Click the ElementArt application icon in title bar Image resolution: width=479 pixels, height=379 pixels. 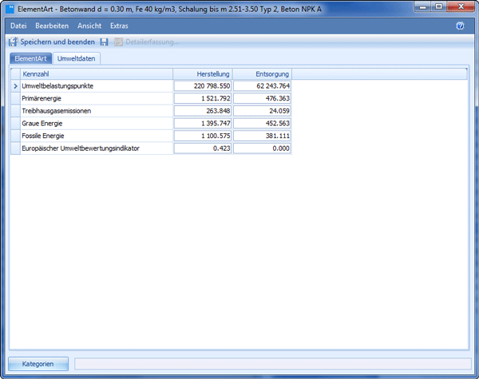(x=10, y=9)
